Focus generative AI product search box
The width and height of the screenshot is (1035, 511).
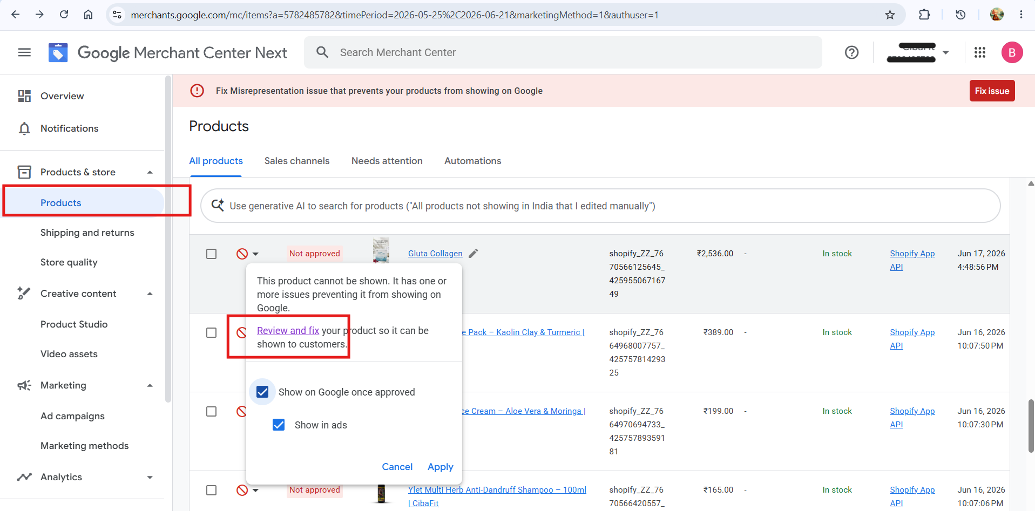pos(600,206)
